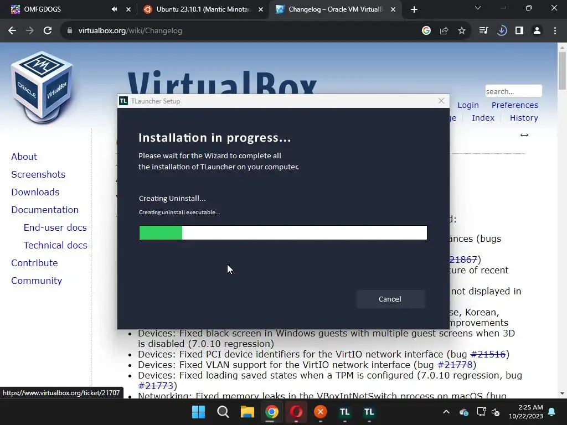The width and height of the screenshot is (567, 425).
Task: Click the TLauncher installation progress bar
Action: 283,233
